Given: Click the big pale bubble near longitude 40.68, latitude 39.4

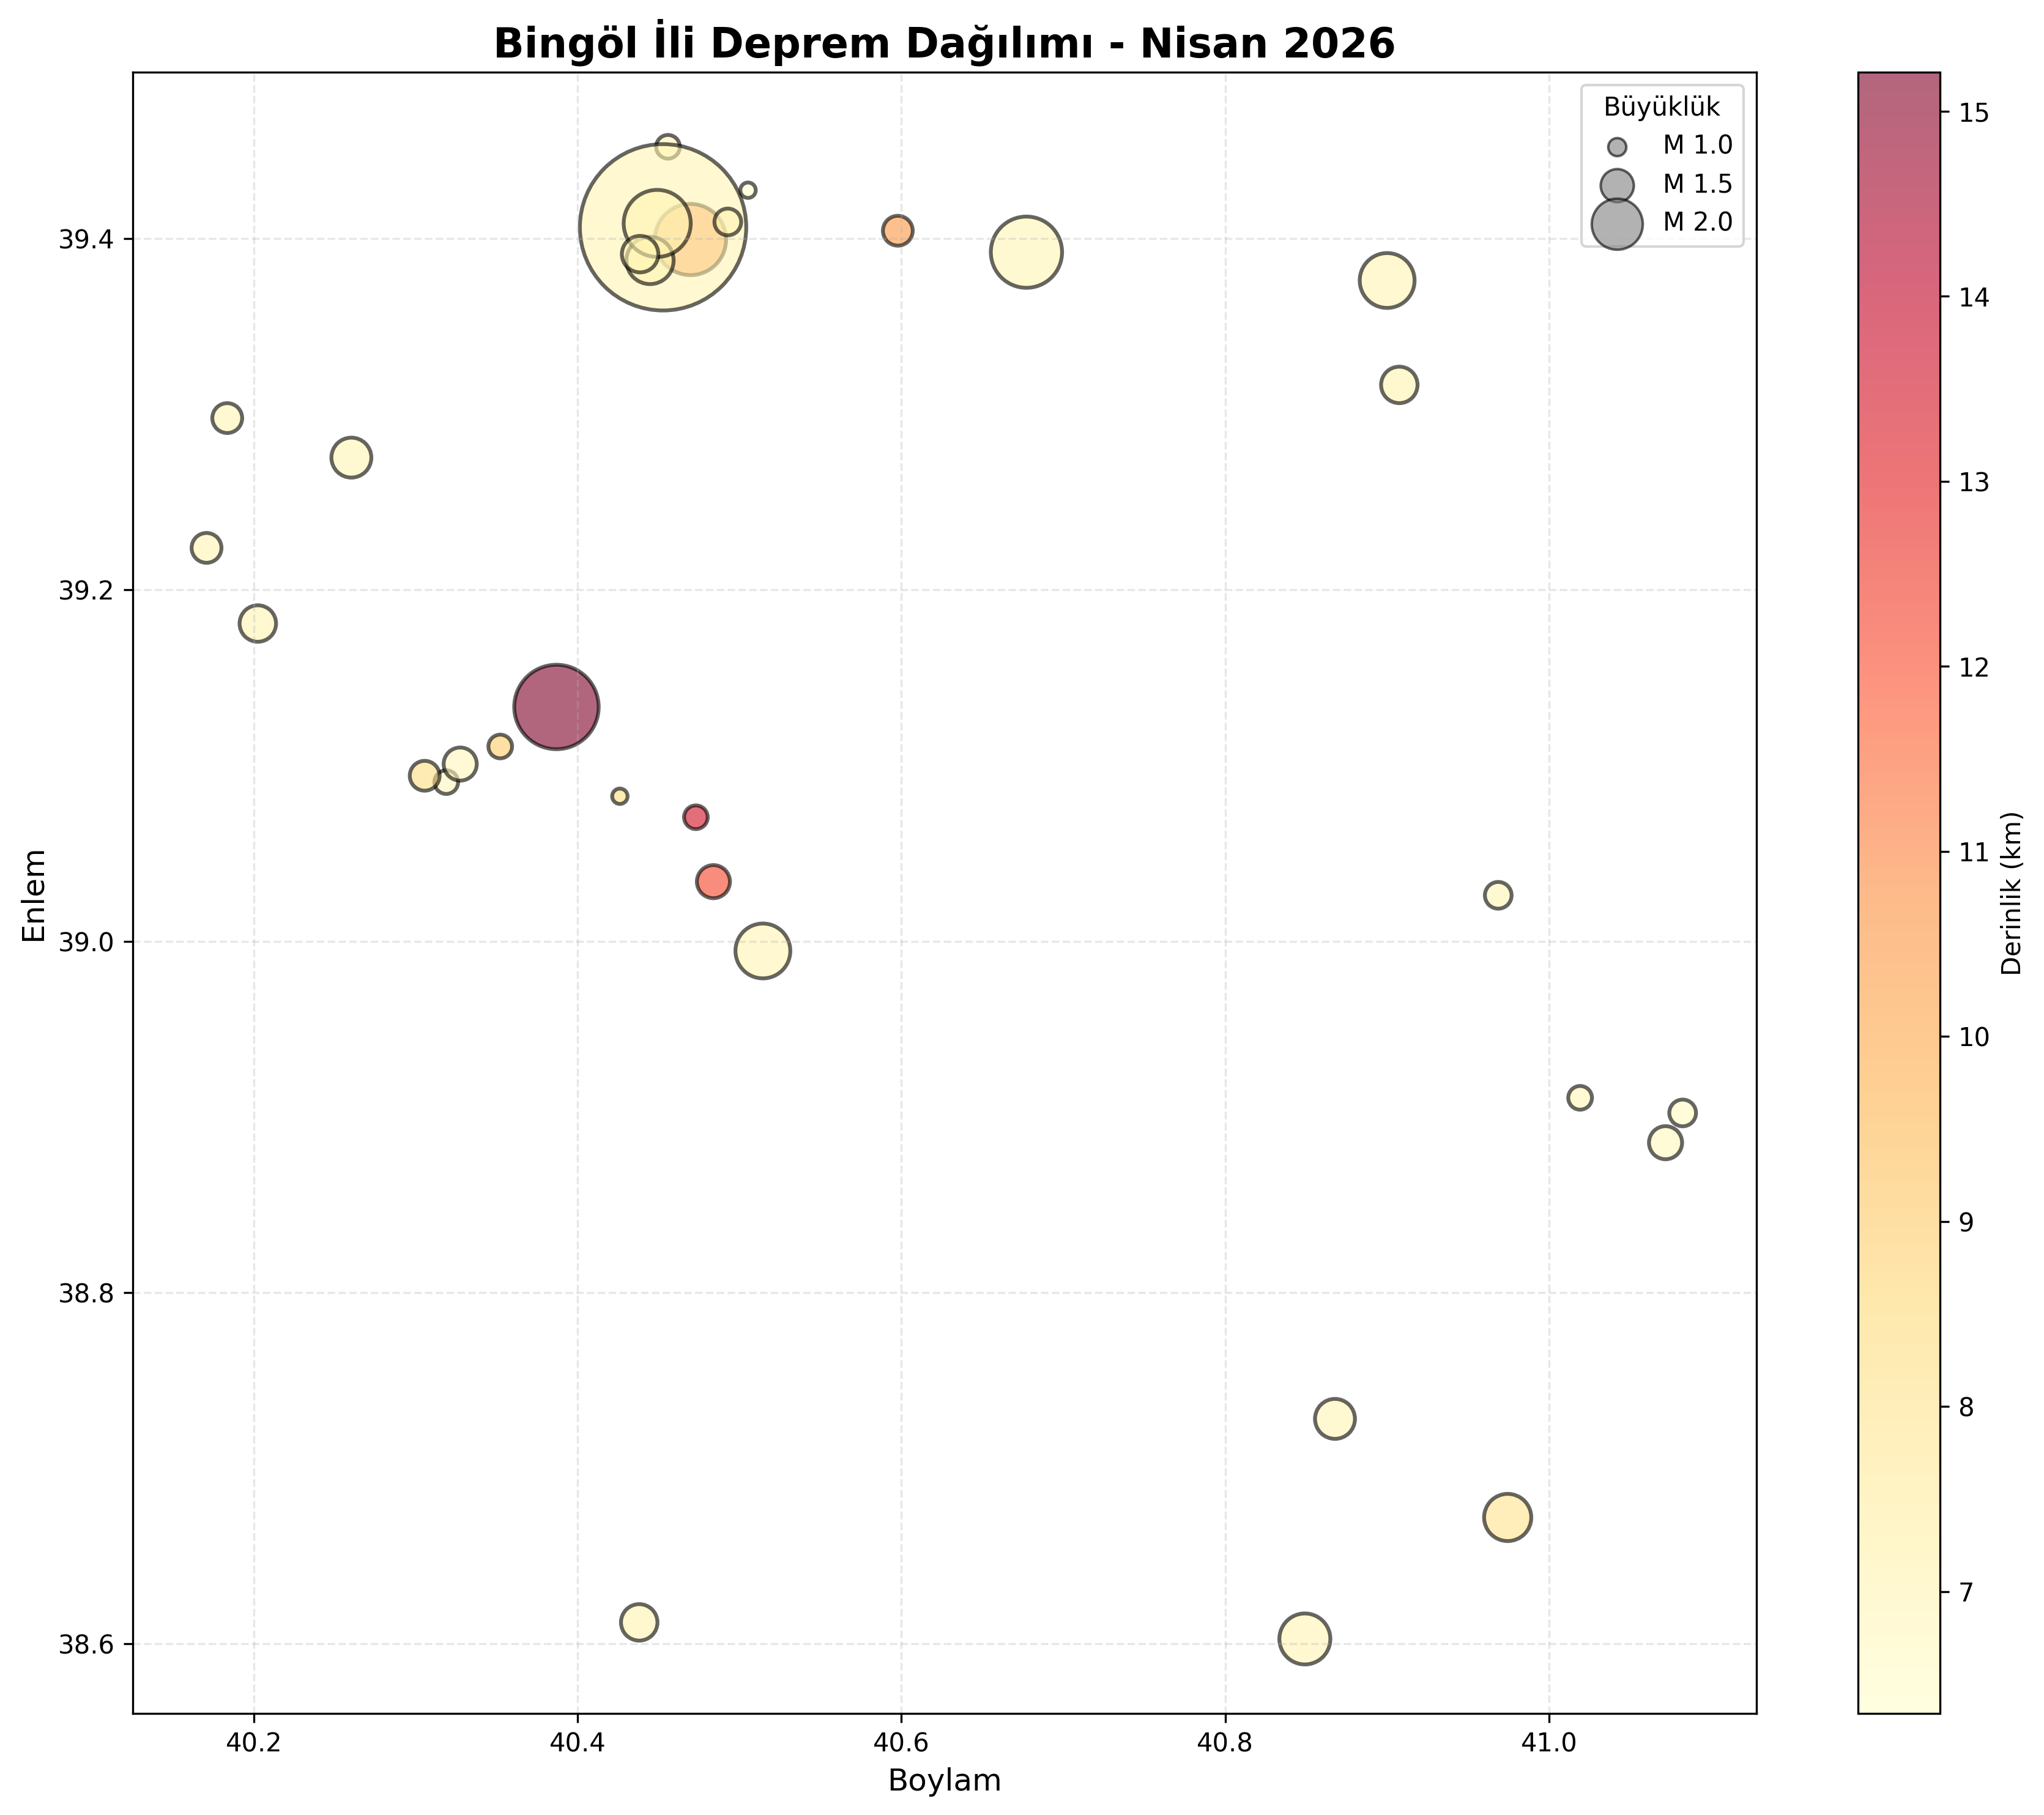Looking at the screenshot, I should tap(1026, 252).
